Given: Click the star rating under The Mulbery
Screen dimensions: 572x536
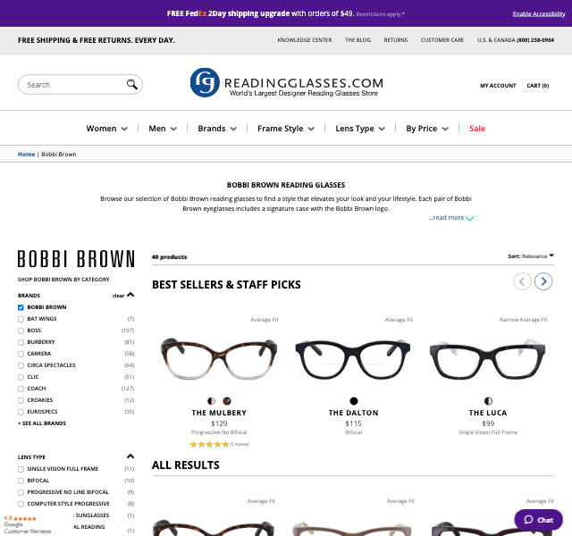Looking at the screenshot, I should (x=209, y=444).
